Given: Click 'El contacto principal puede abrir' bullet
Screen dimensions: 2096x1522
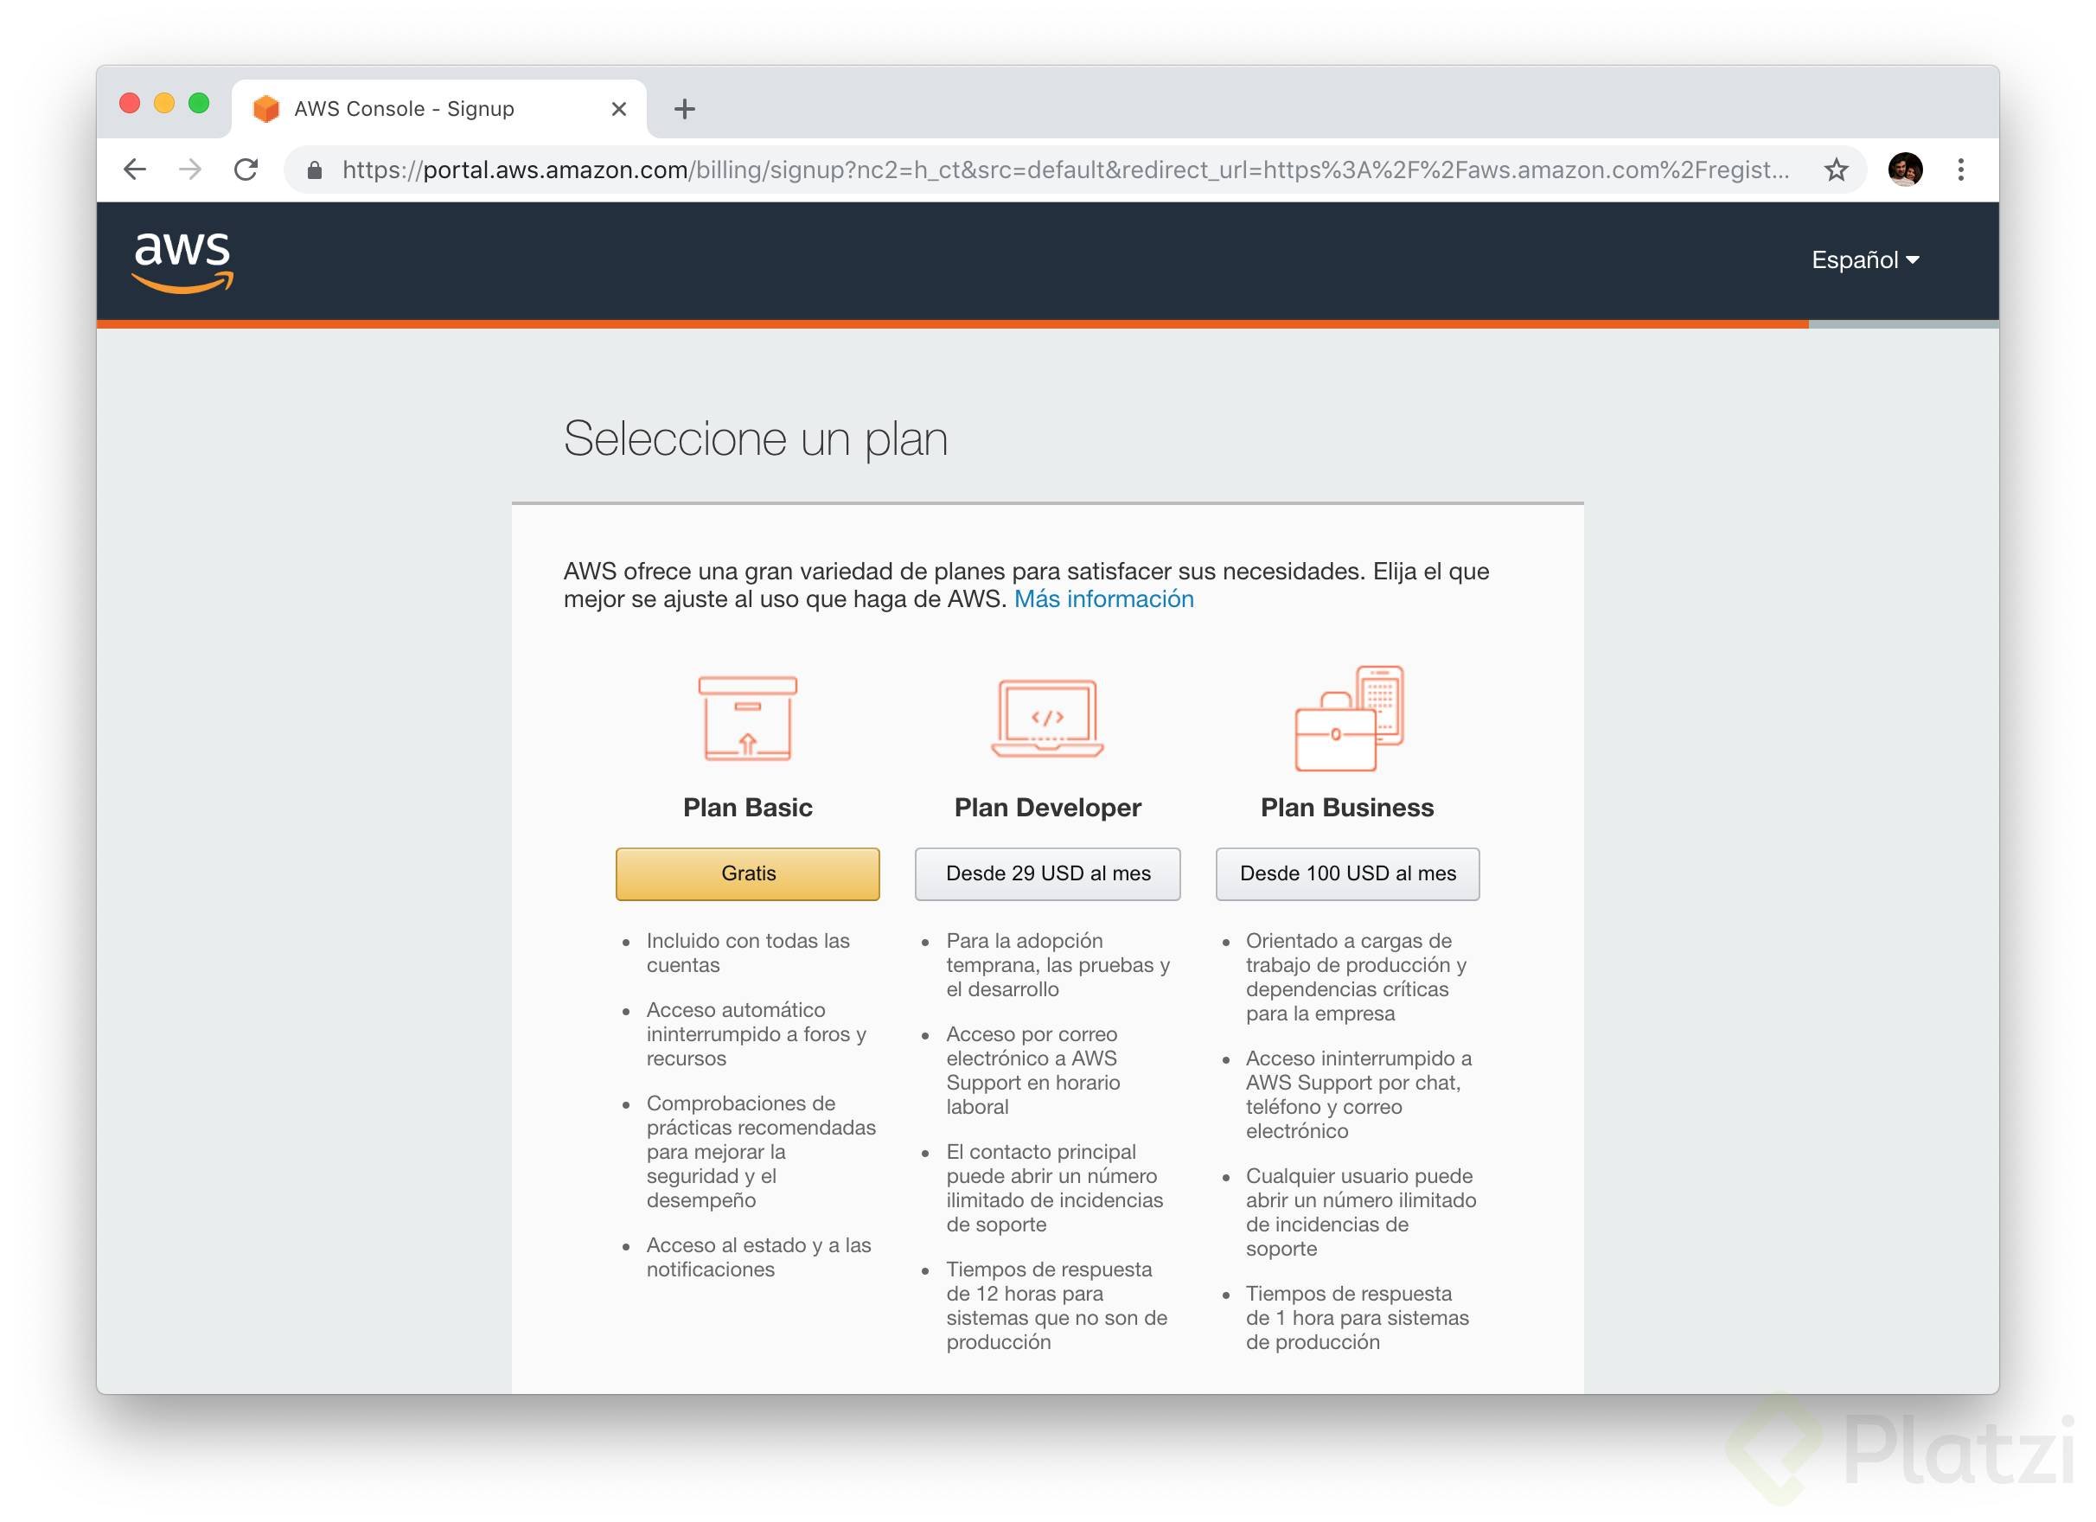Looking at the screenshot, I should 1054,1188.
